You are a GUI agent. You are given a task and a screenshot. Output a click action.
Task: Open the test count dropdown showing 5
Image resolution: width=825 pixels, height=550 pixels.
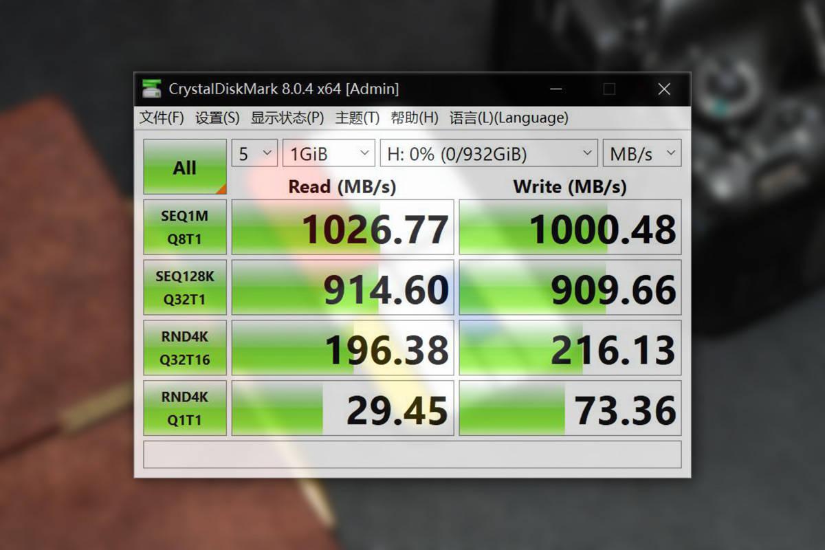coord(254,153)
